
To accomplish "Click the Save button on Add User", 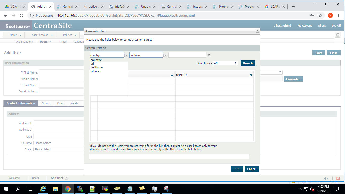I will click(x=319, y=53).
